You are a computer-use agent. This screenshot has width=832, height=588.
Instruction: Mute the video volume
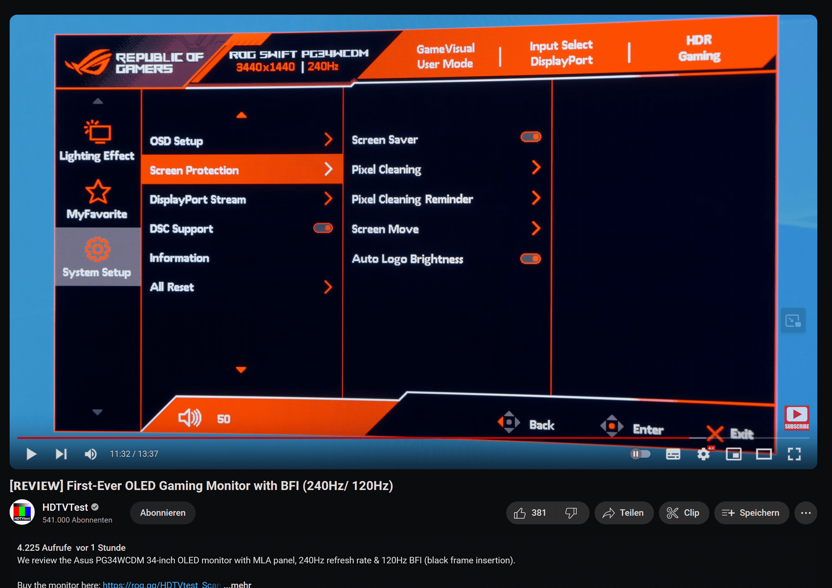(90, 454)
